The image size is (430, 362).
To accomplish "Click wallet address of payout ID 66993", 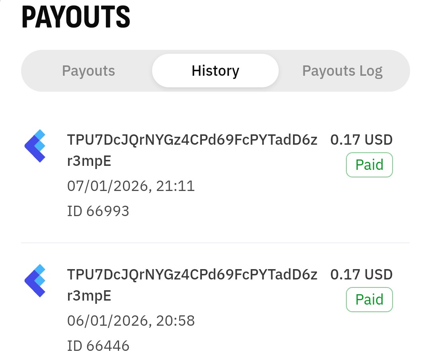I will click(192, 140).
